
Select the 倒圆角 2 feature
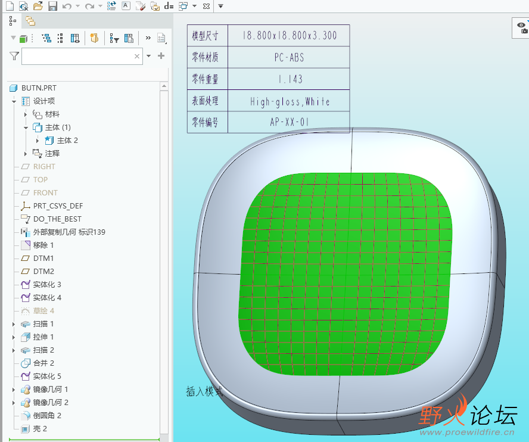click(47, 416)
